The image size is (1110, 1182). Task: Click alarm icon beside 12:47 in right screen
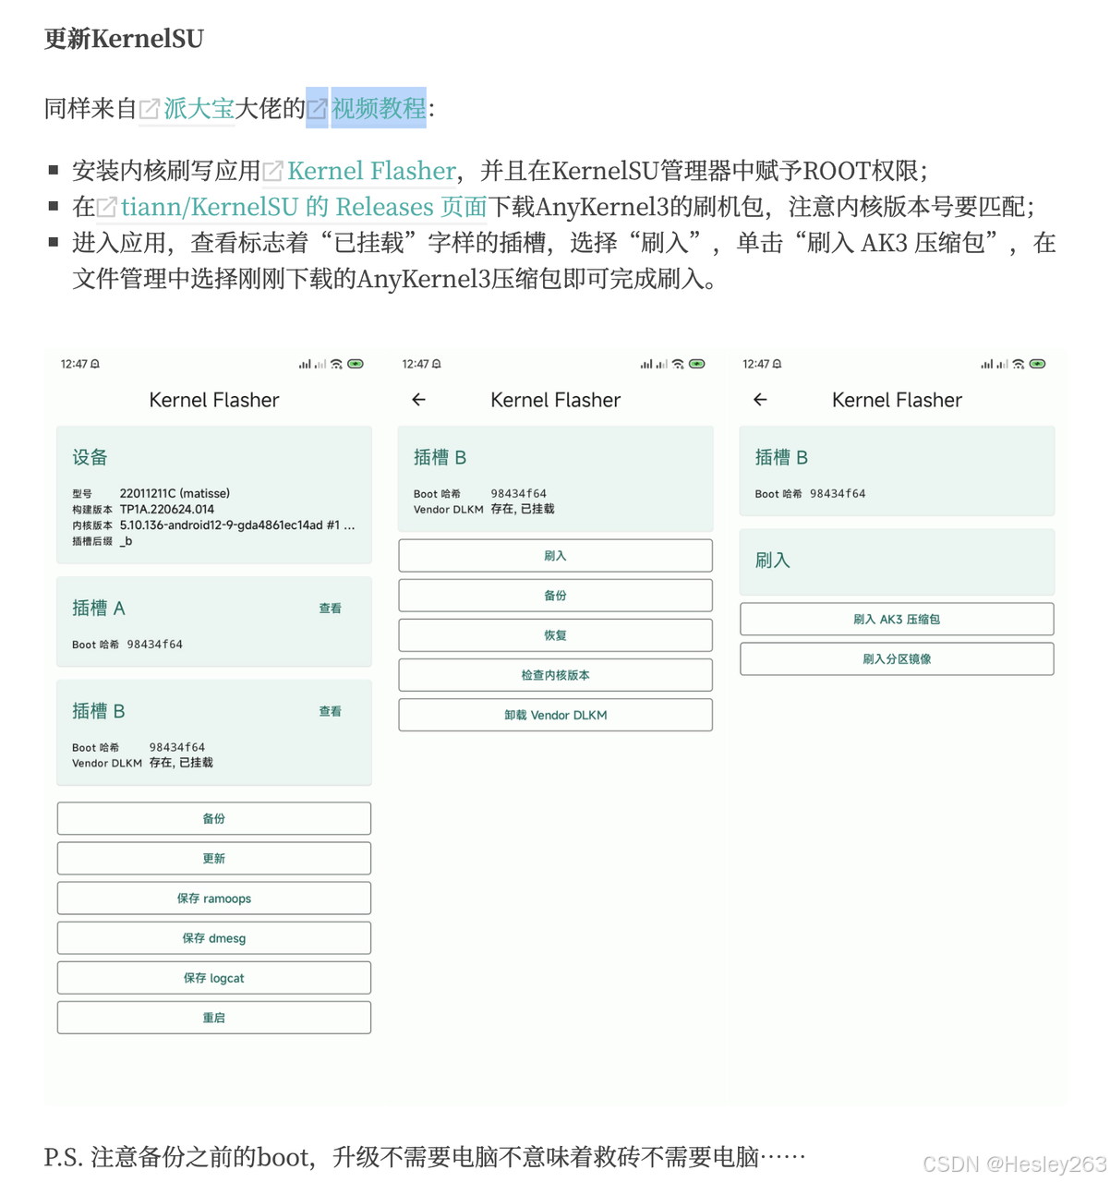(x=778, y=364)
